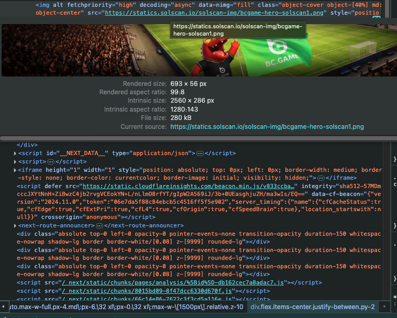Select breadcrumb div.flex.items-center.justify-between.py-2

point(313,307)
